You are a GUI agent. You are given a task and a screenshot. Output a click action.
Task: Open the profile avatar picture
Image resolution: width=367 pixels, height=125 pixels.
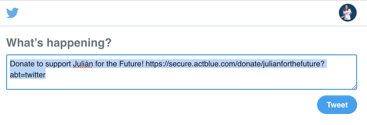348,13
